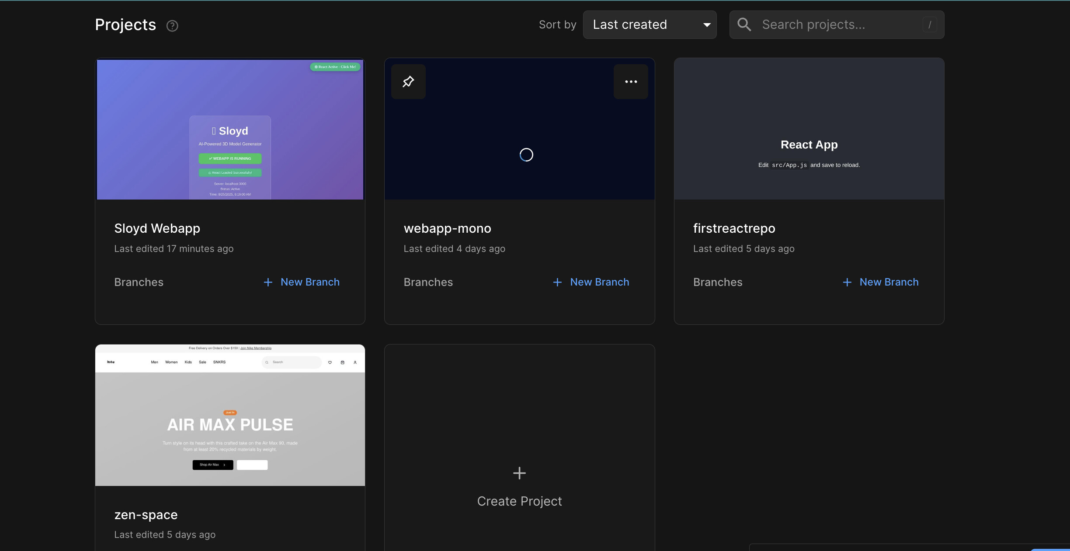Pin the webapp-mono project
The image size is (1070, 551).
408,81
